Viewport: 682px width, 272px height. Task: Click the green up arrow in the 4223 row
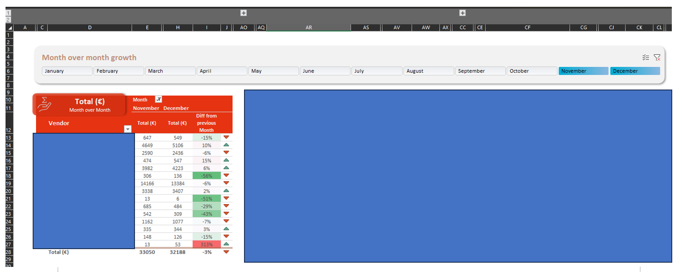(226, 168)
